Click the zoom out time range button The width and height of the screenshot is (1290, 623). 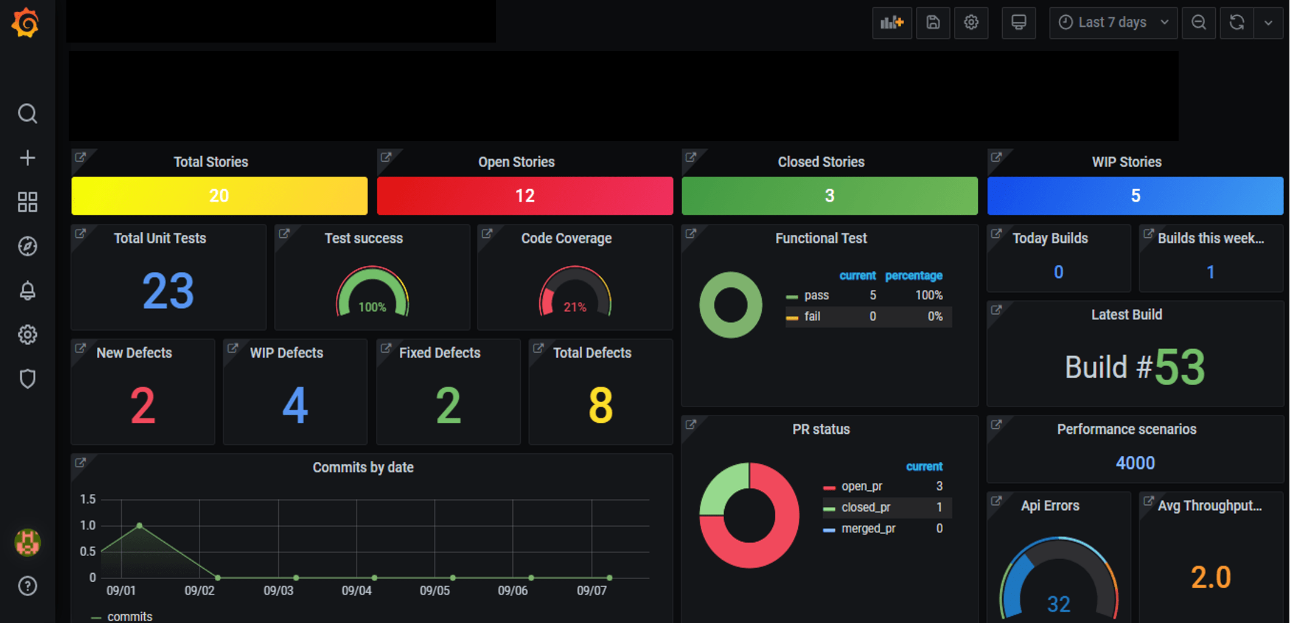tap(1199, 23)
